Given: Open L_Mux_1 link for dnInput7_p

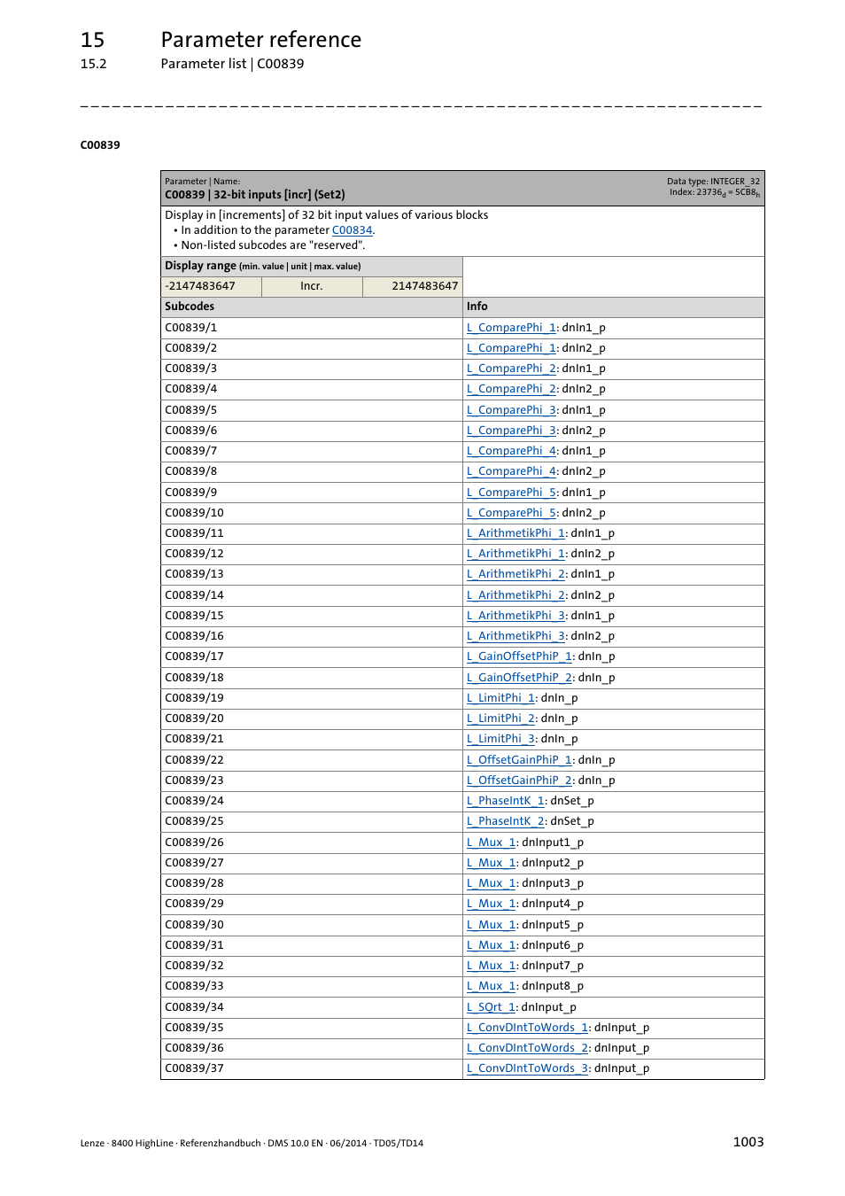Looking at the screenshot, I should tap(492, 966).
